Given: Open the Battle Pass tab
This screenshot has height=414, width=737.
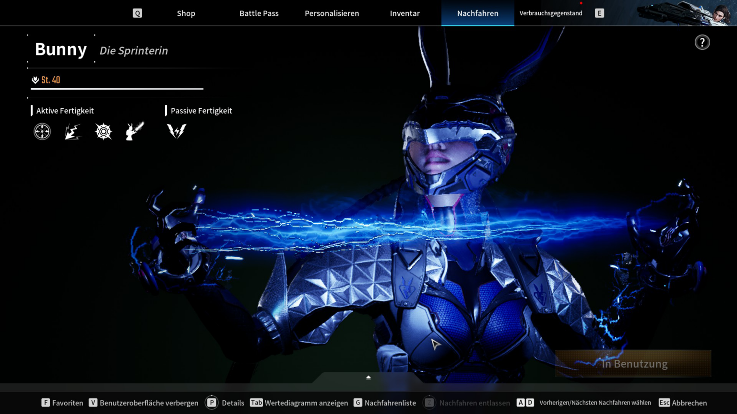Looking at the screenshot, I should pyautogui.click(x=259, y=13).
